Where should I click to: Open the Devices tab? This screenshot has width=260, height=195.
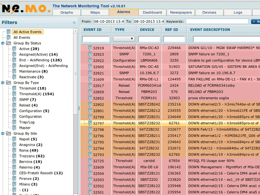pos(209,12)
